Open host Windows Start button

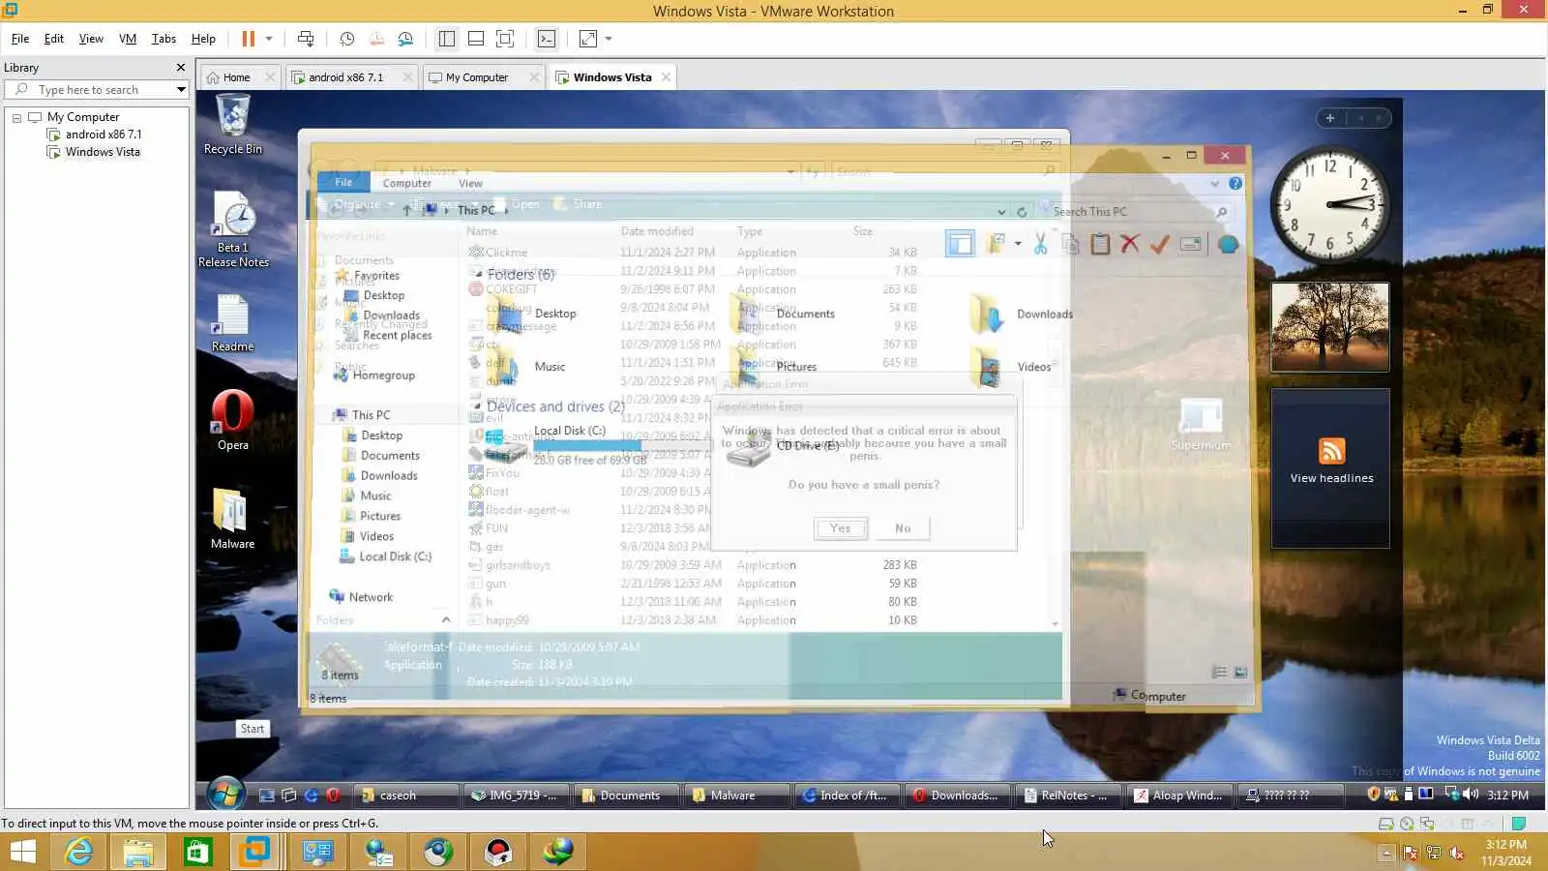[x=22, y=852]
